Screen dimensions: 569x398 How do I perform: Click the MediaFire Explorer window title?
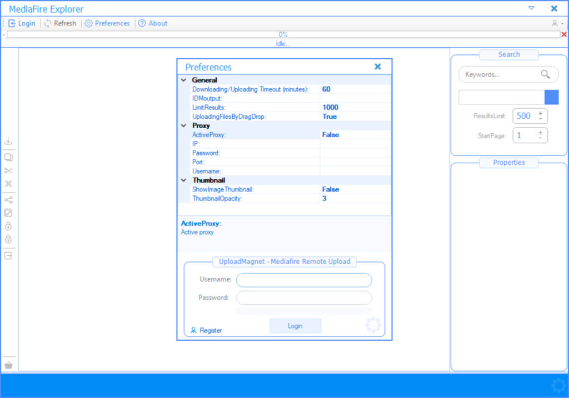point(46,9)
